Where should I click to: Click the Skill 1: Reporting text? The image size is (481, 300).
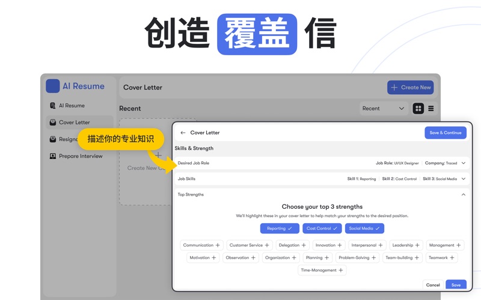[361, 179]
